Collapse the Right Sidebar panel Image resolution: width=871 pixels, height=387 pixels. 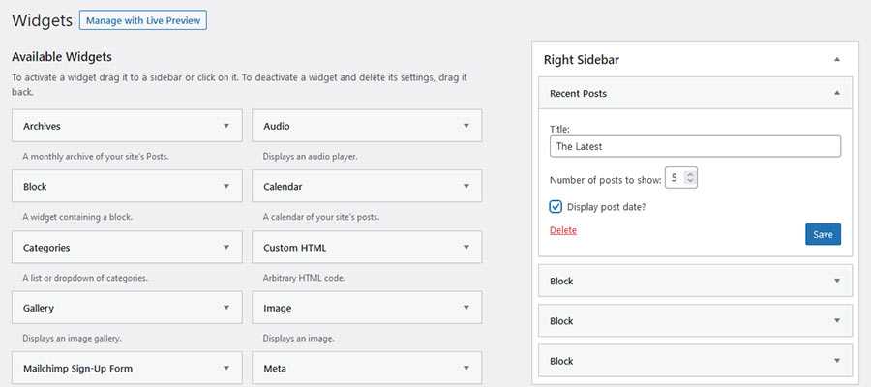[x=836, y=60]
